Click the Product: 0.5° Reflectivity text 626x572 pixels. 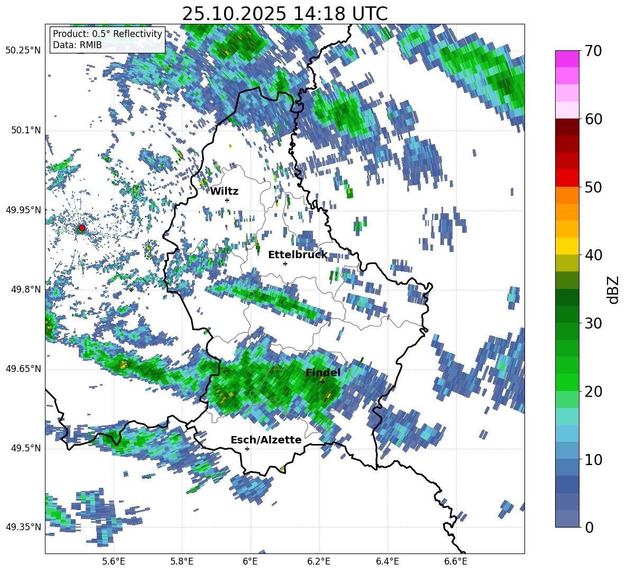(107, 34)
